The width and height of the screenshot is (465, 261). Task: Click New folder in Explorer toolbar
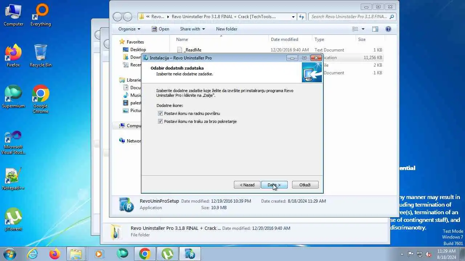[227, 29]
